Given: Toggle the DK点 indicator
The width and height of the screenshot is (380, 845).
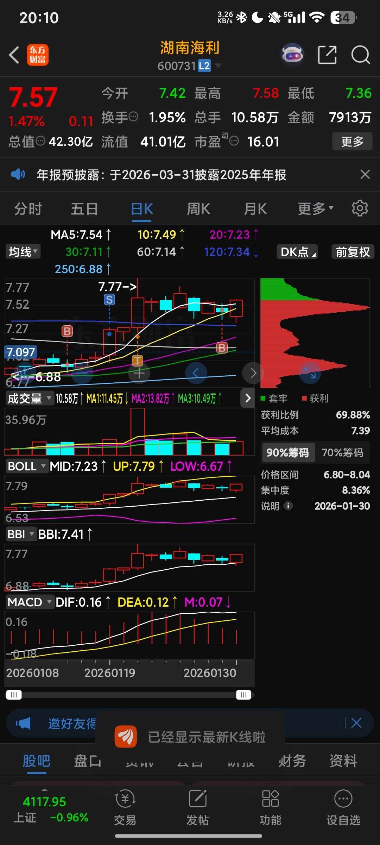Looking at the screenshot, I should pos(297,252).
